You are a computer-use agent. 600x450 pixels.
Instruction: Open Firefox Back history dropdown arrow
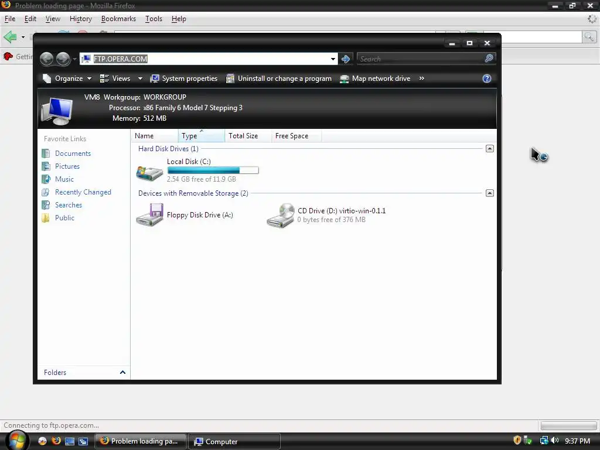(x=23, y=37)
